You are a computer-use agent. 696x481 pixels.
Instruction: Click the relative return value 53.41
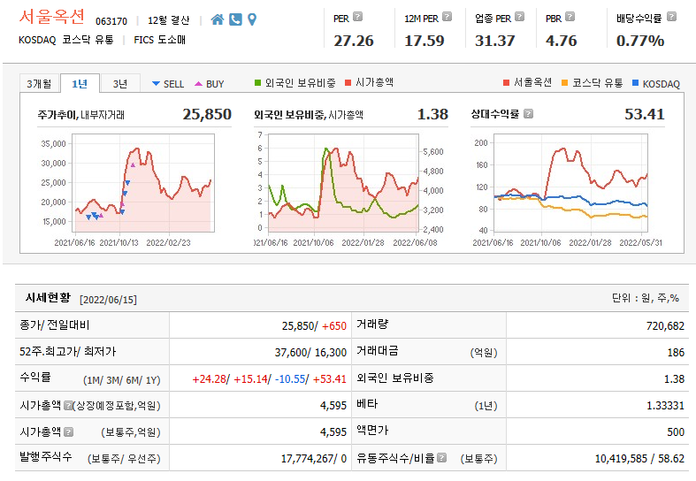pyautogui.click(x=645, y=114)
